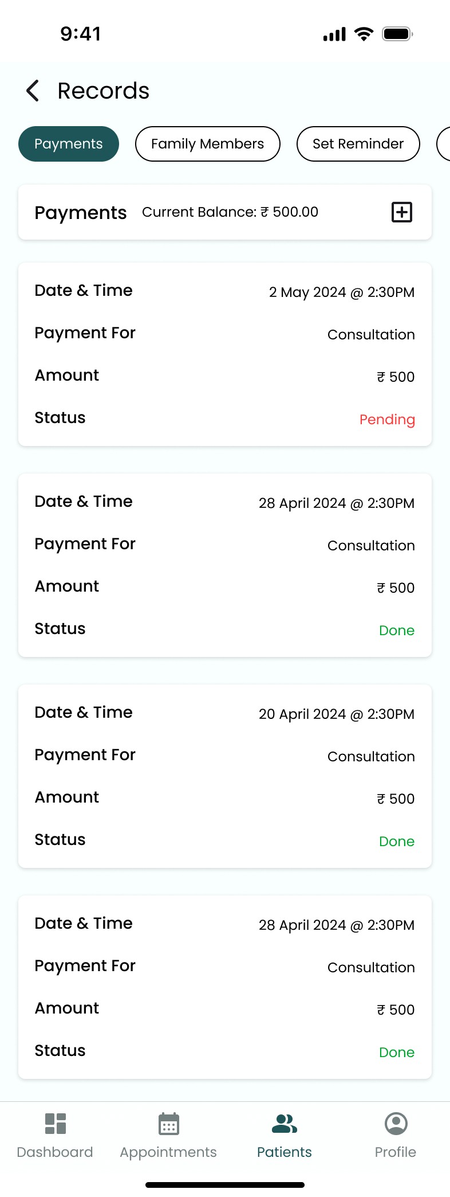Tap the Wi-Fi status icon
The image size is (450, 1197).
click(x=364, y=34)
